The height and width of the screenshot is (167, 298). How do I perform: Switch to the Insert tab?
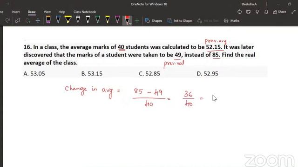15,12
